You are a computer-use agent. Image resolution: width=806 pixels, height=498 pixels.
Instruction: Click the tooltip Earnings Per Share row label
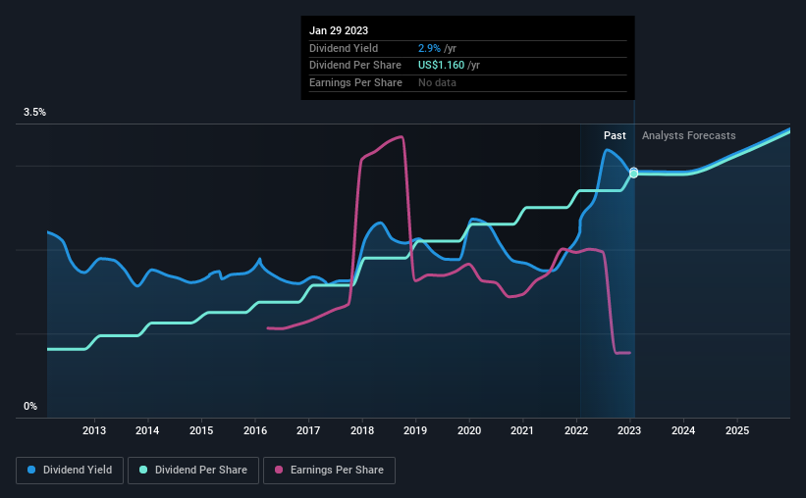coord(355,82)
